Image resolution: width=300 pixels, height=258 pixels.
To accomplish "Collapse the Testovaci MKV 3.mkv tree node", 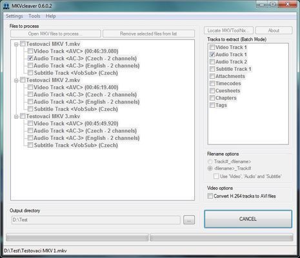I will (16, 117).
